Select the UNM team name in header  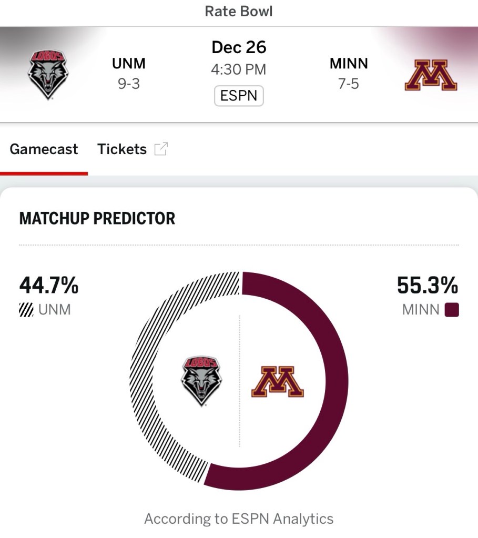128,64
